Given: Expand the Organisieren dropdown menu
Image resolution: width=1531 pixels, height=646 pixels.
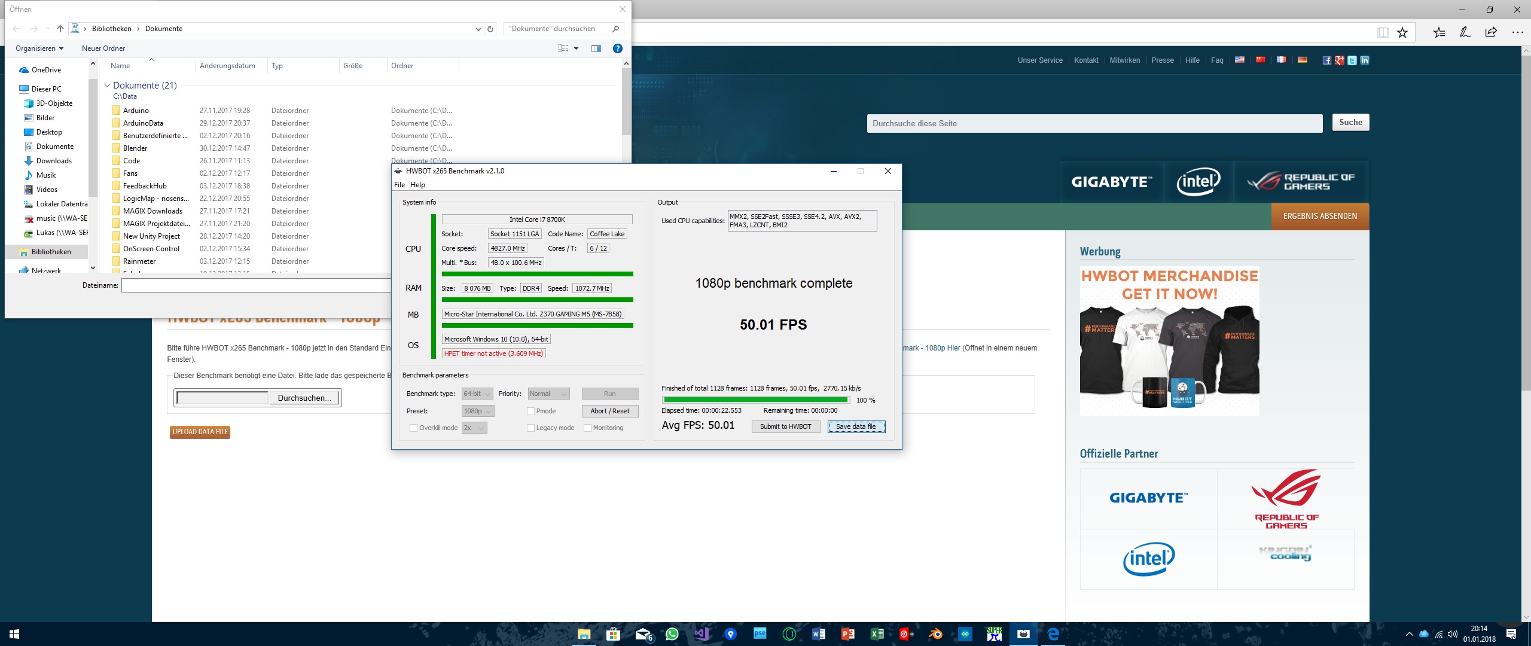Looking at the screenshot, I should (39, 48).
